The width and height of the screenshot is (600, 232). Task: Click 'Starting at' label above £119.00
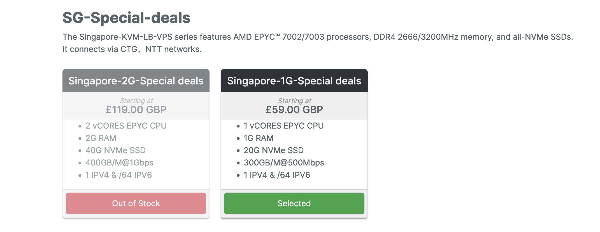click(136, 101)
